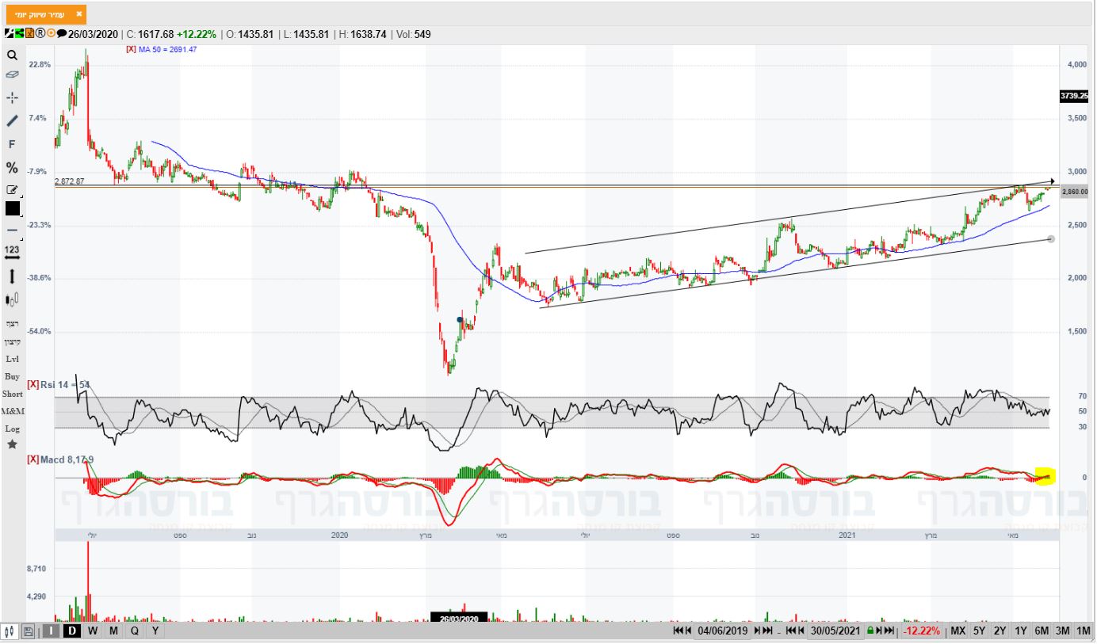Click the M&M sidebar button
The width and height of the screenshot is (1097, 644).
point(13,411)
